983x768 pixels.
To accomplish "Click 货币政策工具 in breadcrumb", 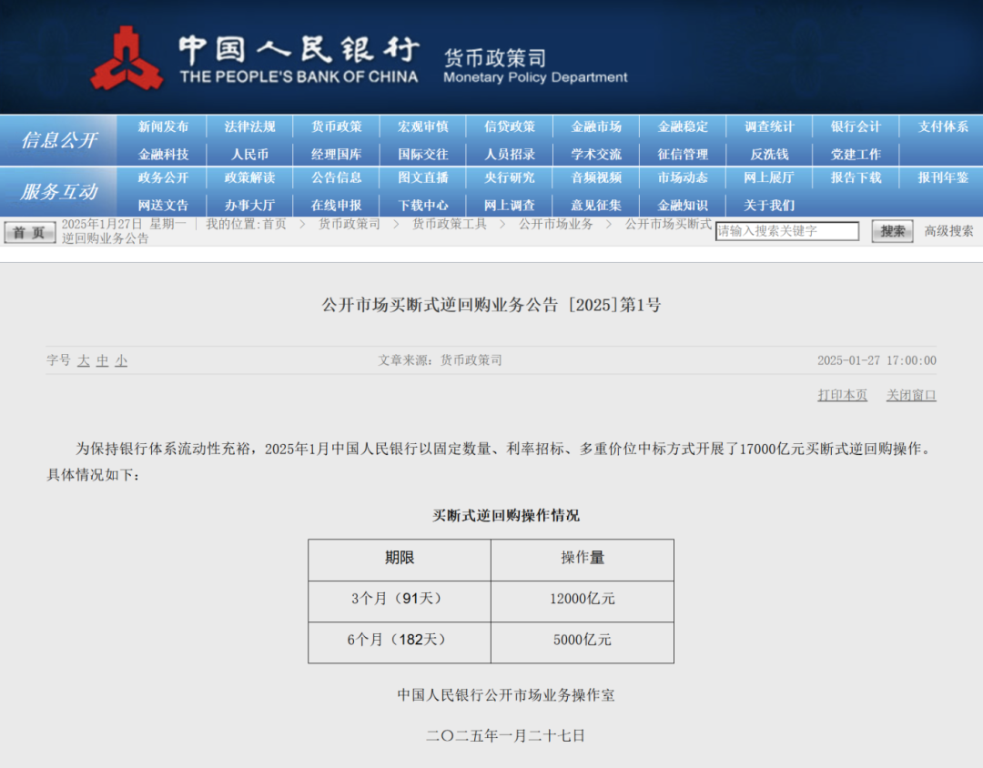I will (x=450, y=224).
